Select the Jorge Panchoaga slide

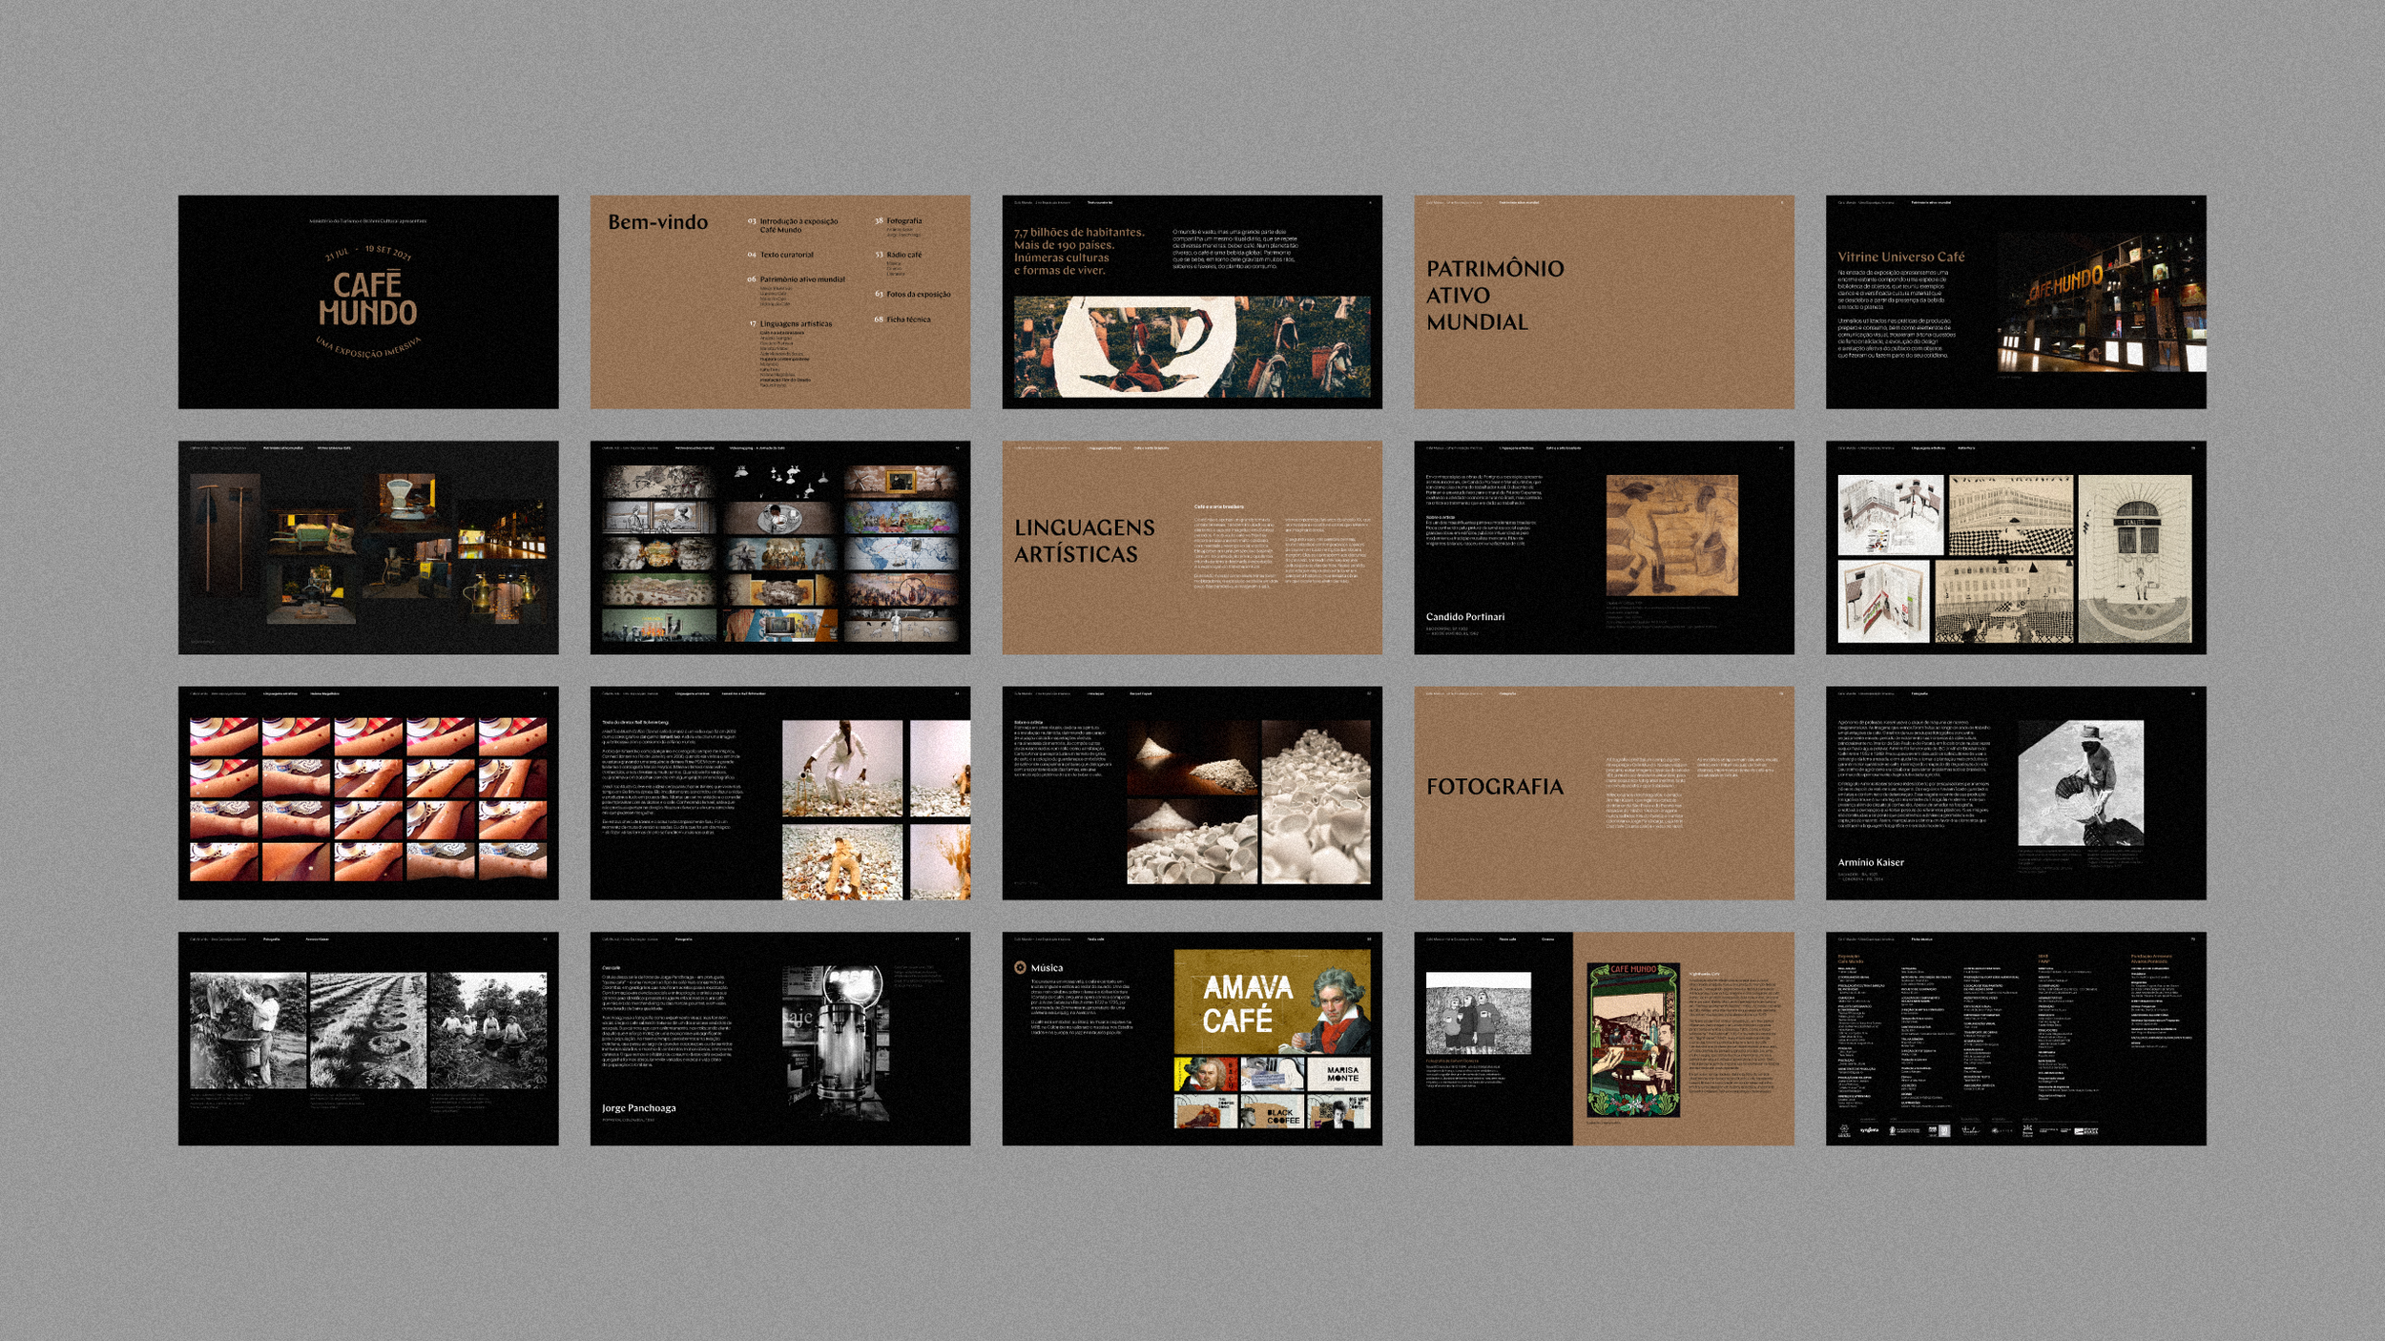pos(779,1038)
